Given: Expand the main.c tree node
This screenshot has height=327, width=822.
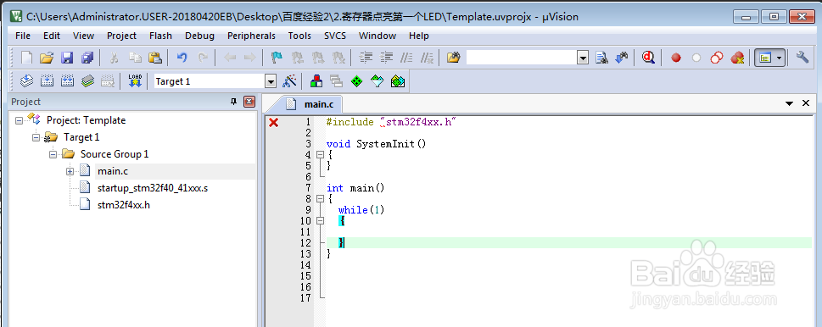Looking at the screenshot, I should coord(70,171).
